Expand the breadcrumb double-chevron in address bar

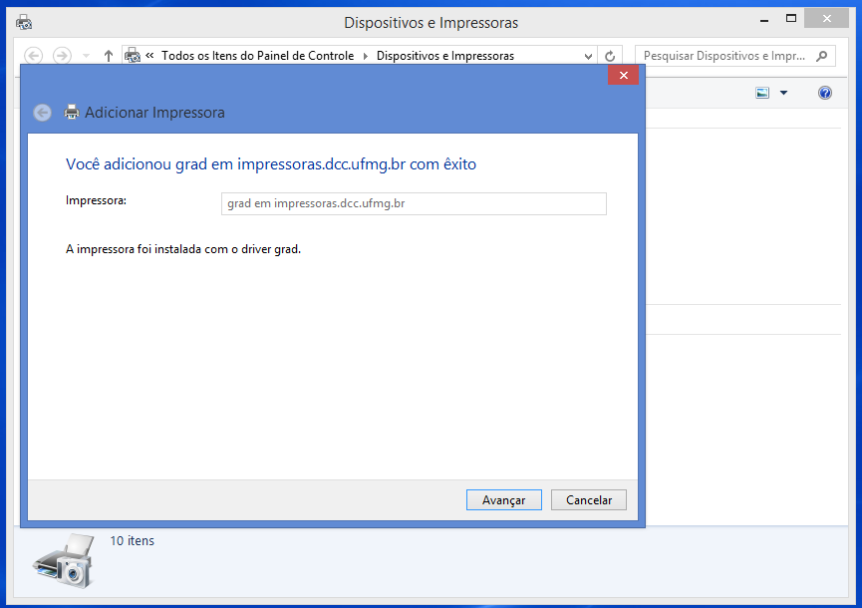click(149, 56)
